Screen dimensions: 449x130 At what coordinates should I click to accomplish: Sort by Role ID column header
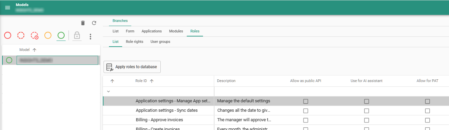pyautogui.click(x=141, y=81)
